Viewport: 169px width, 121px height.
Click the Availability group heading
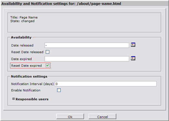pyautogui.click(x=21, y=37)
